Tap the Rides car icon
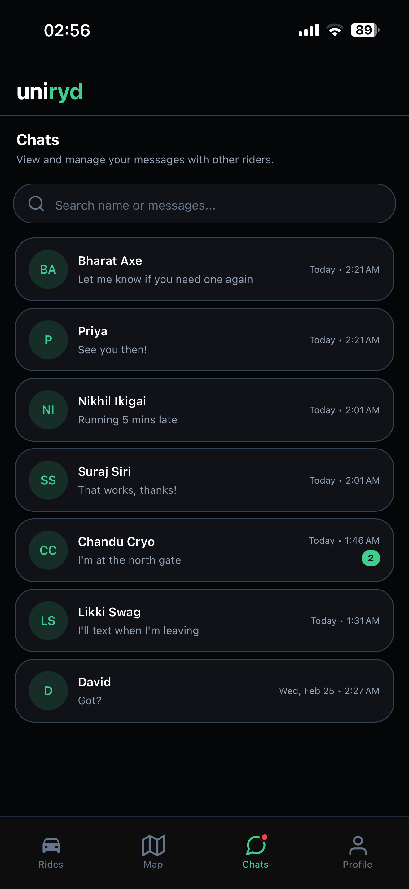The width and height of the screenshot is (409, 889). tap(51, 846)
